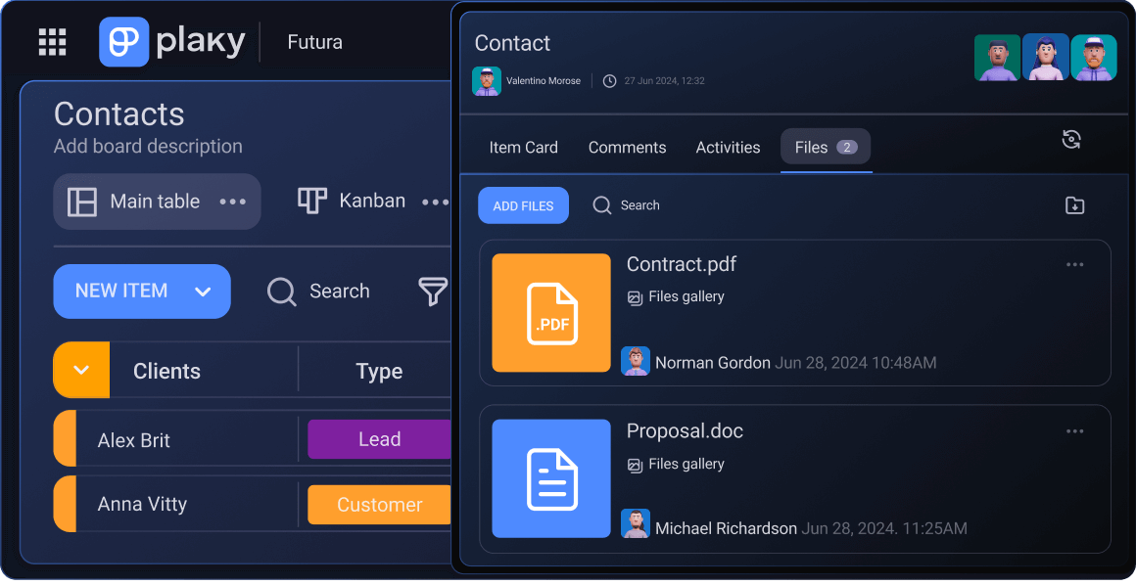Click the search magnifier in the Files tab
The height and width of the screenshot is (585, 1136).
(602, 205)
